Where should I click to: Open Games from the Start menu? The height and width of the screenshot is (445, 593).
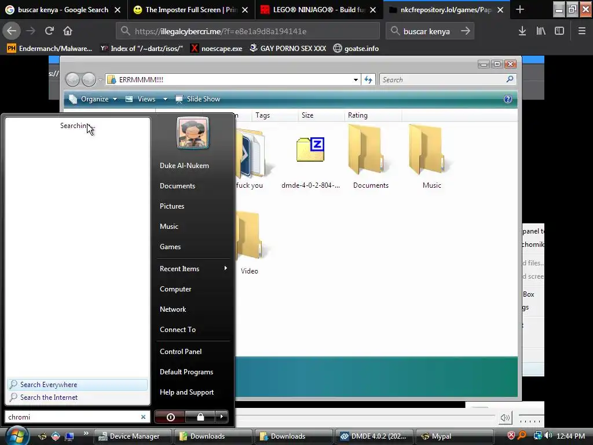pyautogui.click(x=170, y=247)
